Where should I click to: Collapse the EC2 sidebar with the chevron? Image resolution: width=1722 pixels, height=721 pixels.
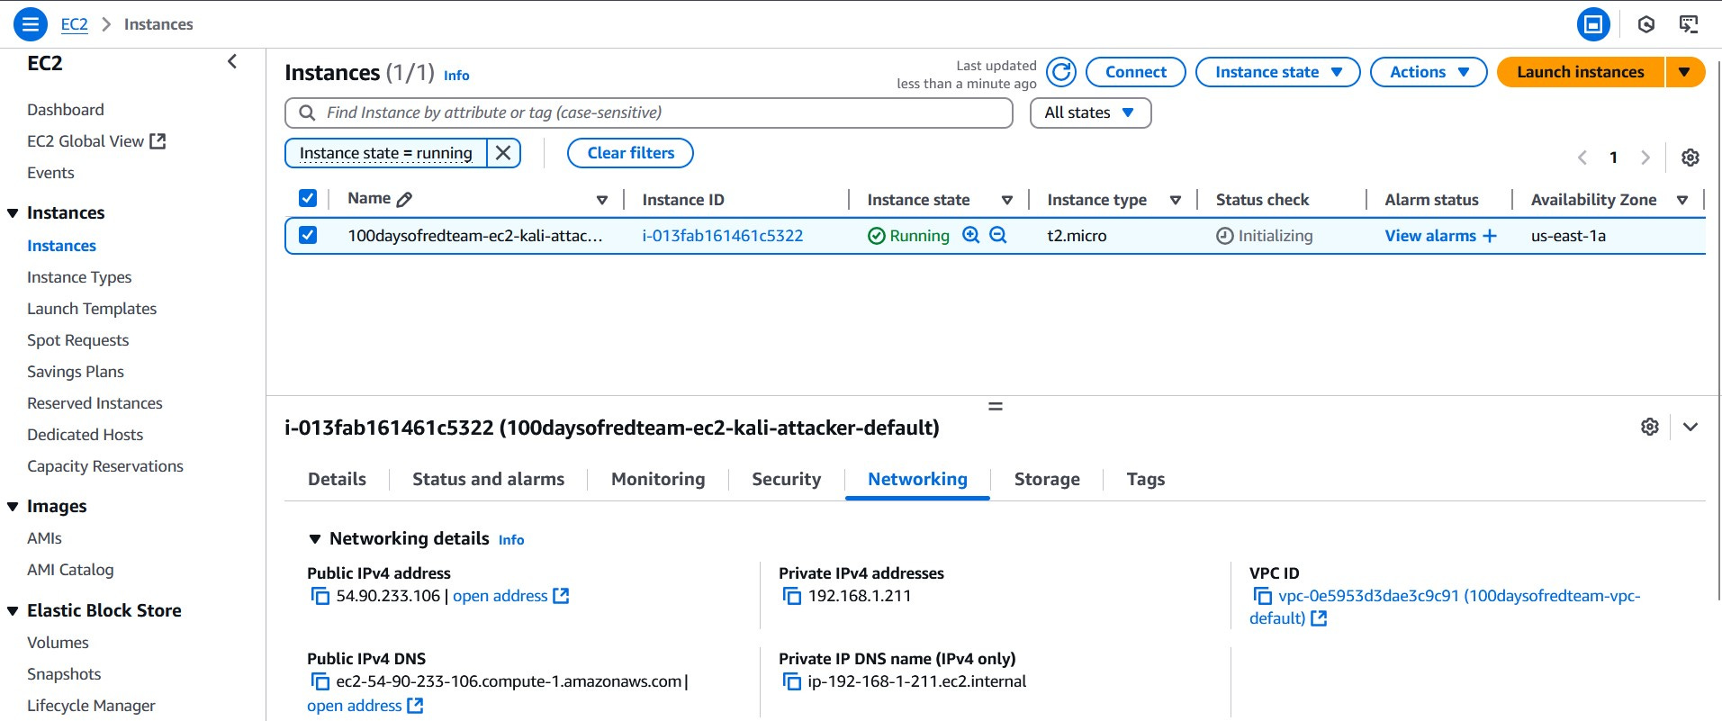click(x=232, y=61)
